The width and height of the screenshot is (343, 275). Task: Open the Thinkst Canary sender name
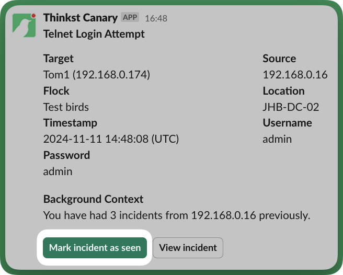click(80, 18)
